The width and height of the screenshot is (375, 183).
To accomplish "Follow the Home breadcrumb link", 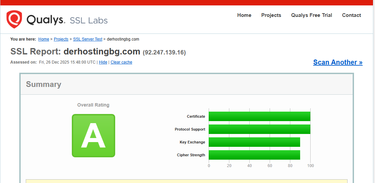I will pos(44,39).
